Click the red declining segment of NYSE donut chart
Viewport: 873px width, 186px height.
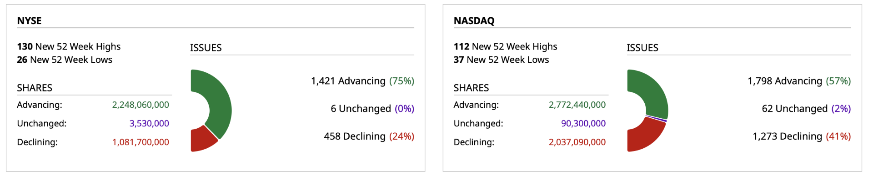click(x=201, y=140)
